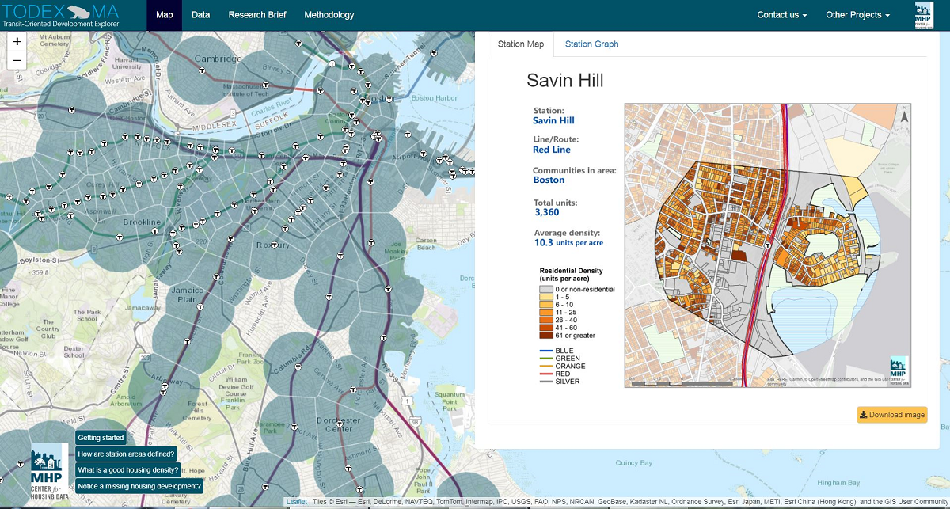Open MHP Center for Housing Data header logo

tap(923, 15)
